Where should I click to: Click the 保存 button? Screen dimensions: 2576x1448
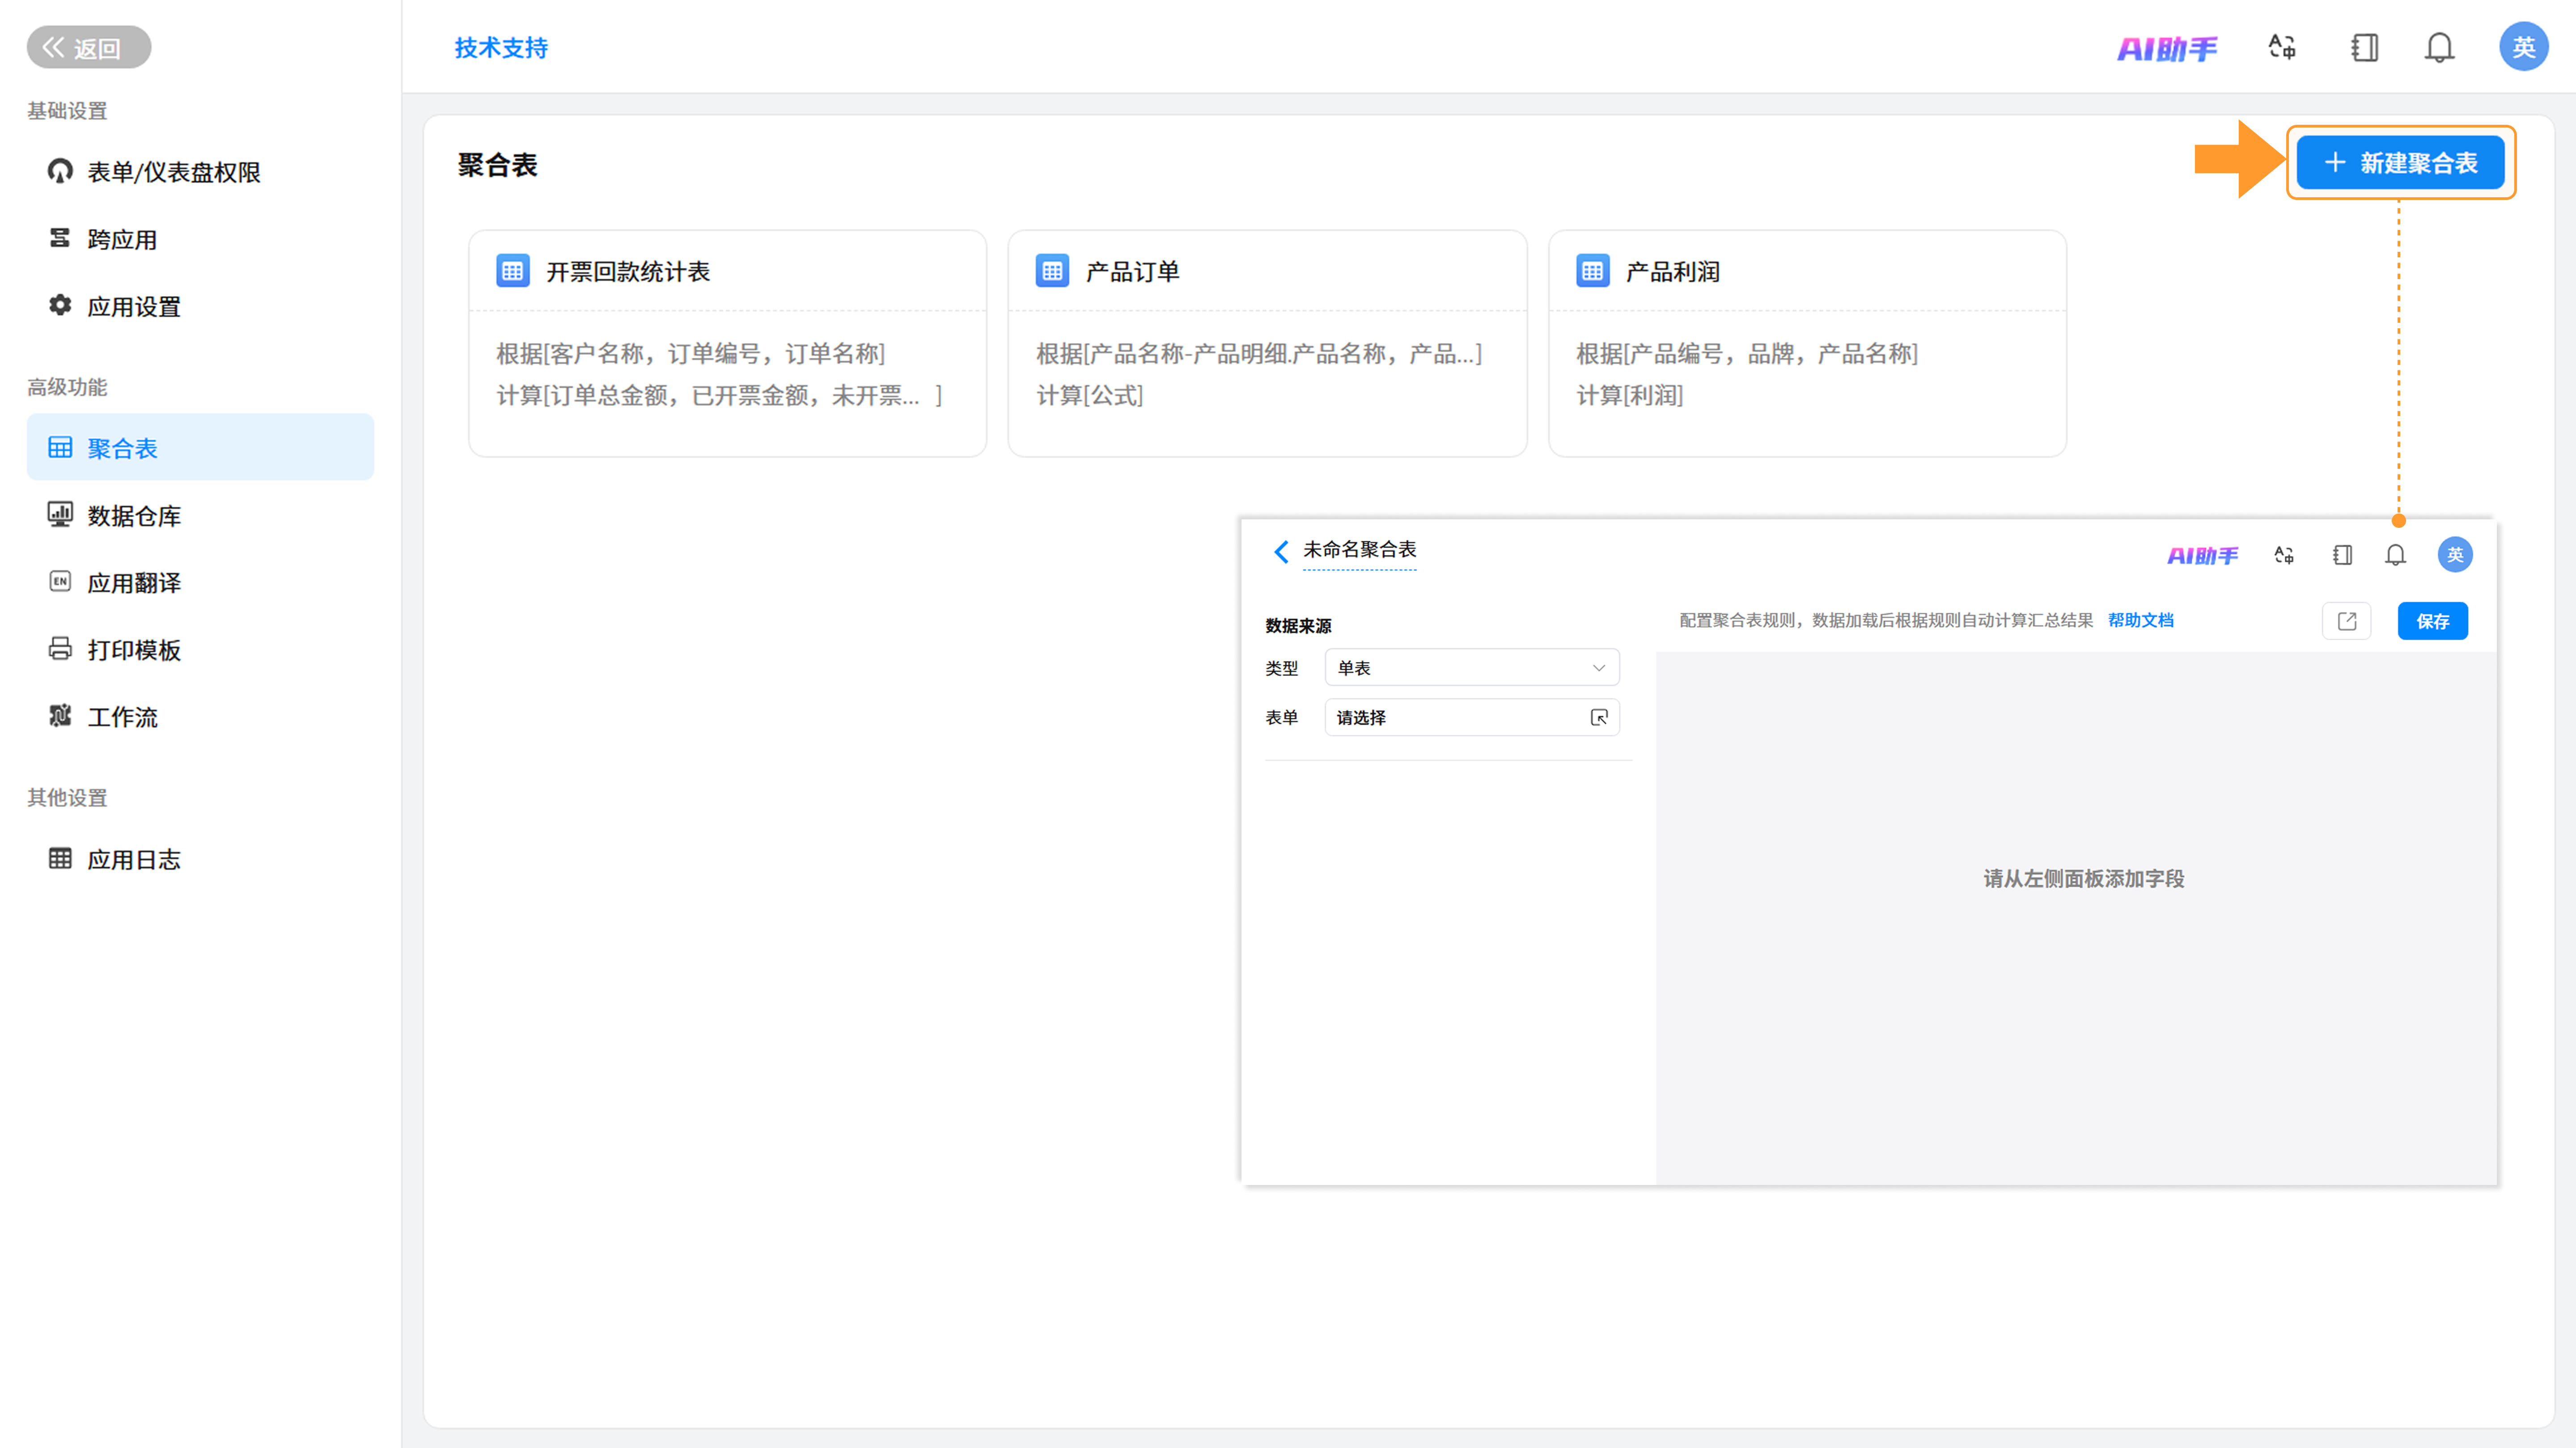click(x=2432, y=621)
